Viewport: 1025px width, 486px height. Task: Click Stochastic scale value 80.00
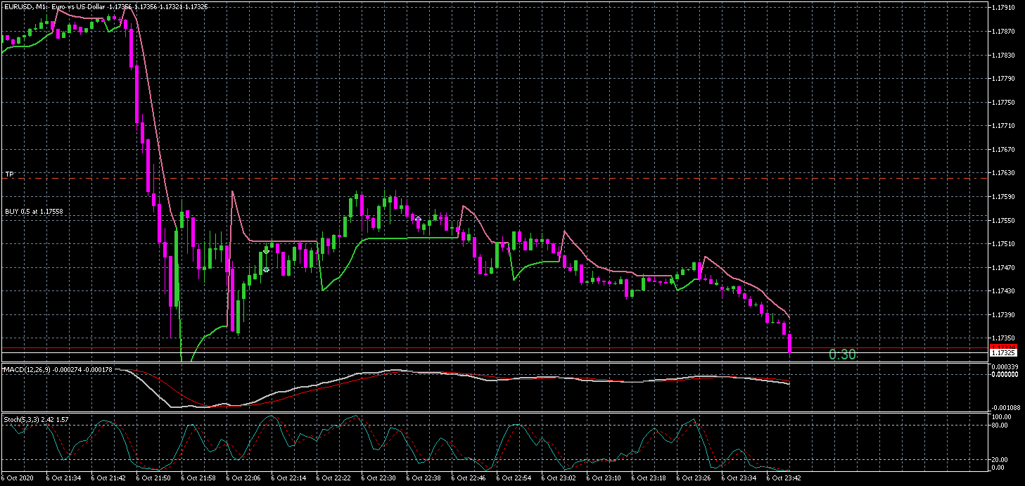click(1000, 426)
